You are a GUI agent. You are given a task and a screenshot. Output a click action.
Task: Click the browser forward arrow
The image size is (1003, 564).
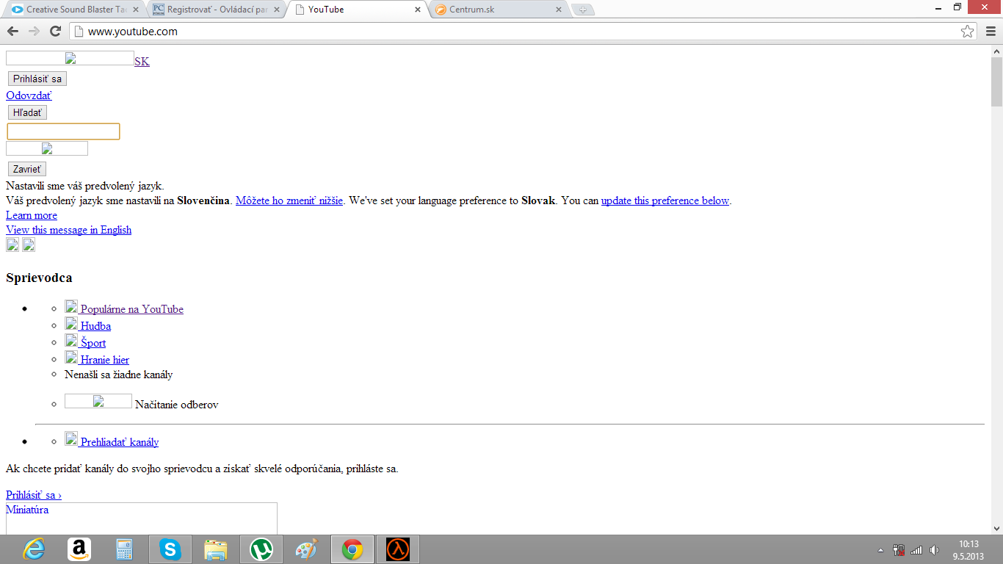[34, 31]
